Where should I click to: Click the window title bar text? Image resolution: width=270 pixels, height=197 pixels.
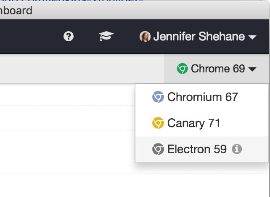click(x=16, y=10)
